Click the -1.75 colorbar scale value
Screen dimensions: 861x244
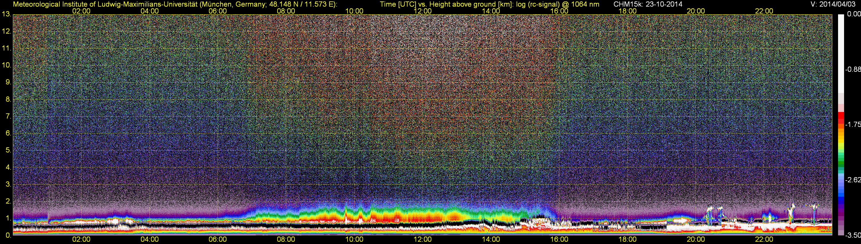853,124
